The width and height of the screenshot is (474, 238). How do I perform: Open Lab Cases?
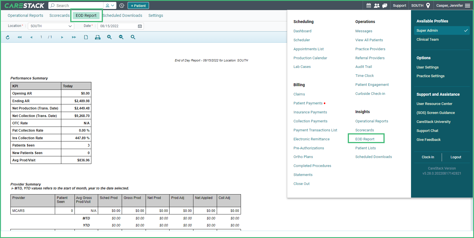pyautogui.click(x=302, y=67)
